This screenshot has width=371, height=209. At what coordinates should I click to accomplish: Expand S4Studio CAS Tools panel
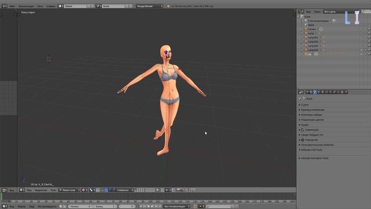pyautogui.click(x=311, y=150)
